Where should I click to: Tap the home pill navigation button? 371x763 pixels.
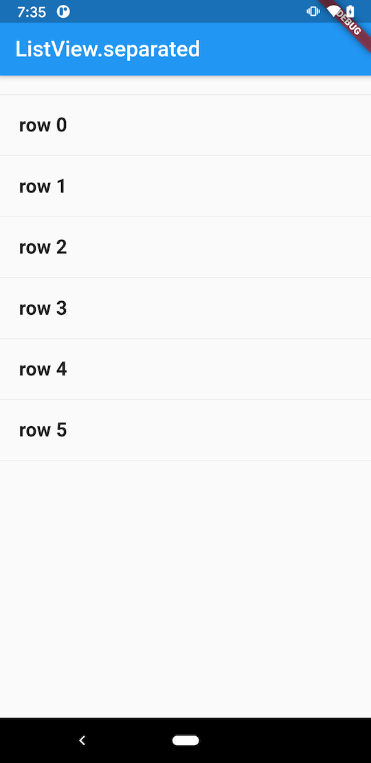[185, 740]
